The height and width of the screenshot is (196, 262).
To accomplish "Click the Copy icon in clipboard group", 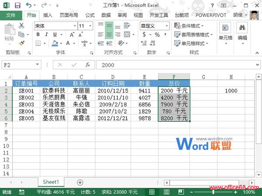I will pyautogui.click(x=21, y=34).
